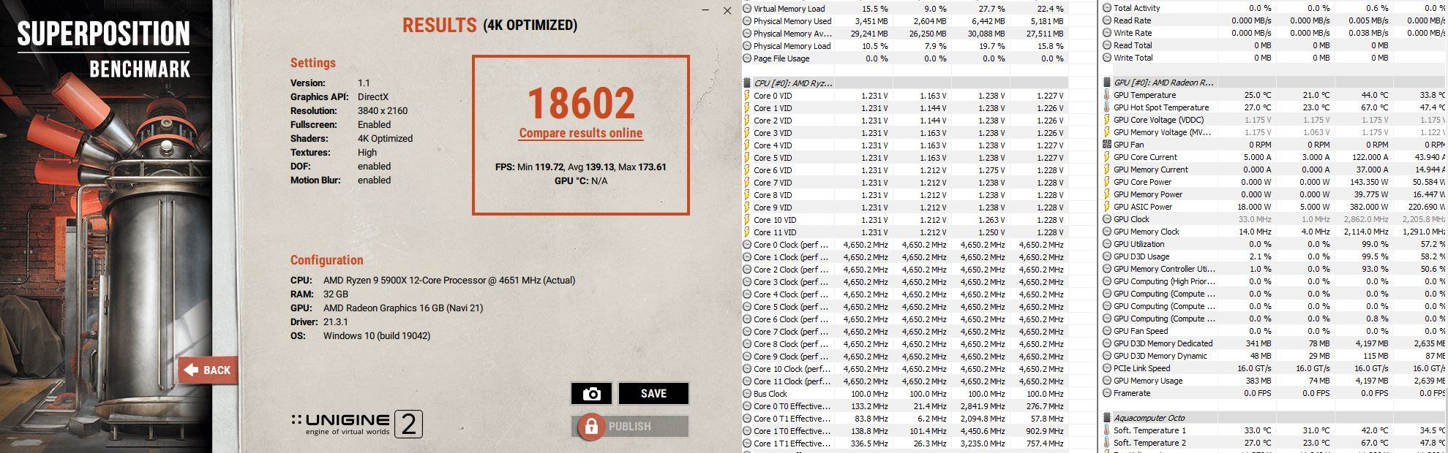1448x453 pixels.
Task: Click thermometer icon beside GPU Hot Spot Temperature
Action: click(x=1107, y=107)
